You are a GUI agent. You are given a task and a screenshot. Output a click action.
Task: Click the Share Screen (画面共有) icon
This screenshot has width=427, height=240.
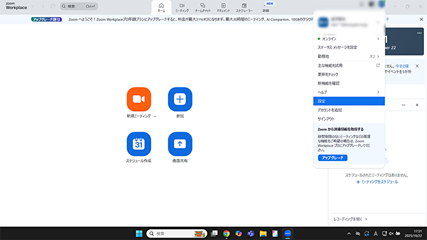coord(180,144)
